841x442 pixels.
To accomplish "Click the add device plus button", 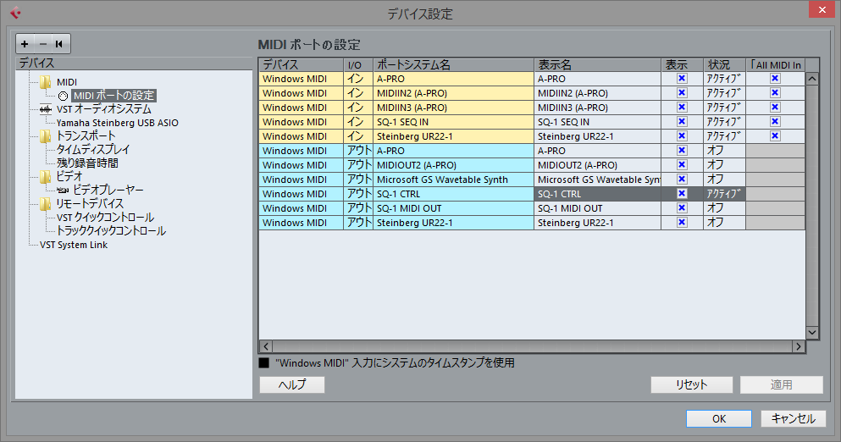I will pos(25,44).
